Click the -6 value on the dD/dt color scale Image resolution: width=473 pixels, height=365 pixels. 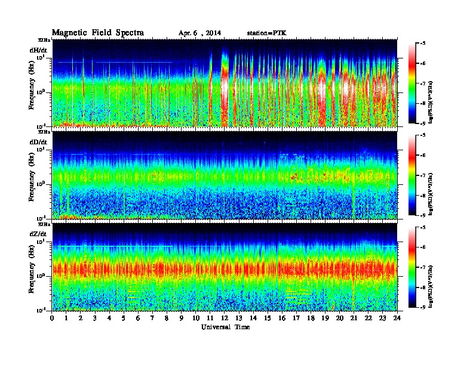[423, 155]
